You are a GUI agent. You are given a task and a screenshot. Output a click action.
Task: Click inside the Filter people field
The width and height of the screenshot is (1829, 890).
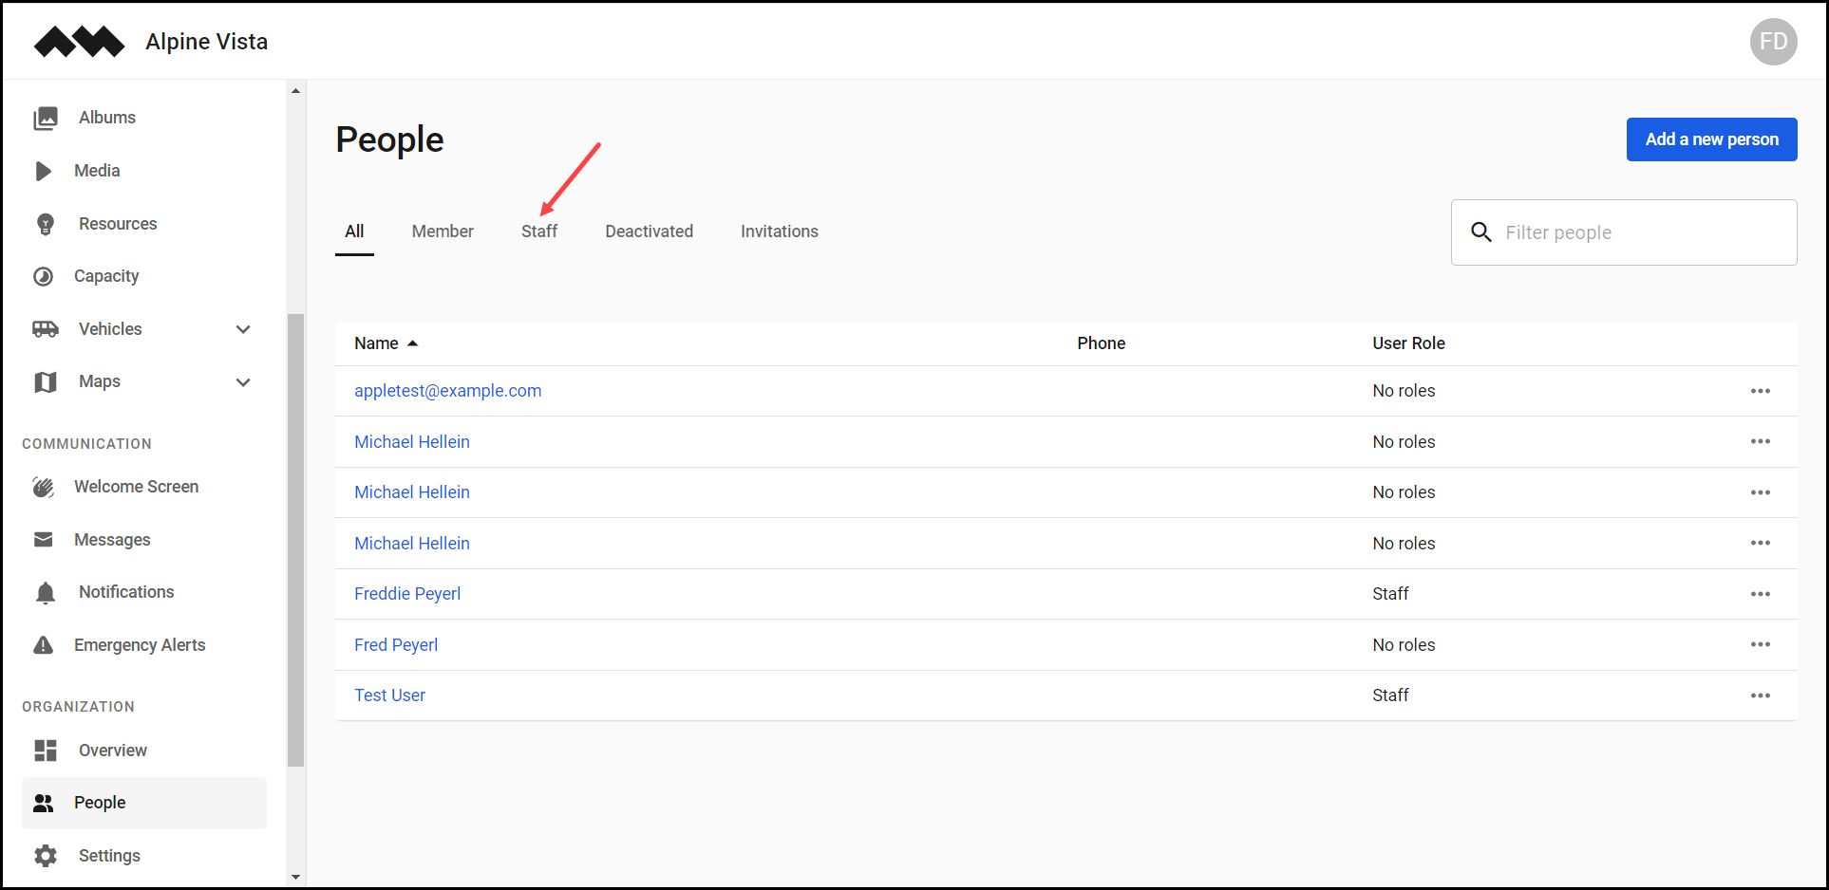1624,232
